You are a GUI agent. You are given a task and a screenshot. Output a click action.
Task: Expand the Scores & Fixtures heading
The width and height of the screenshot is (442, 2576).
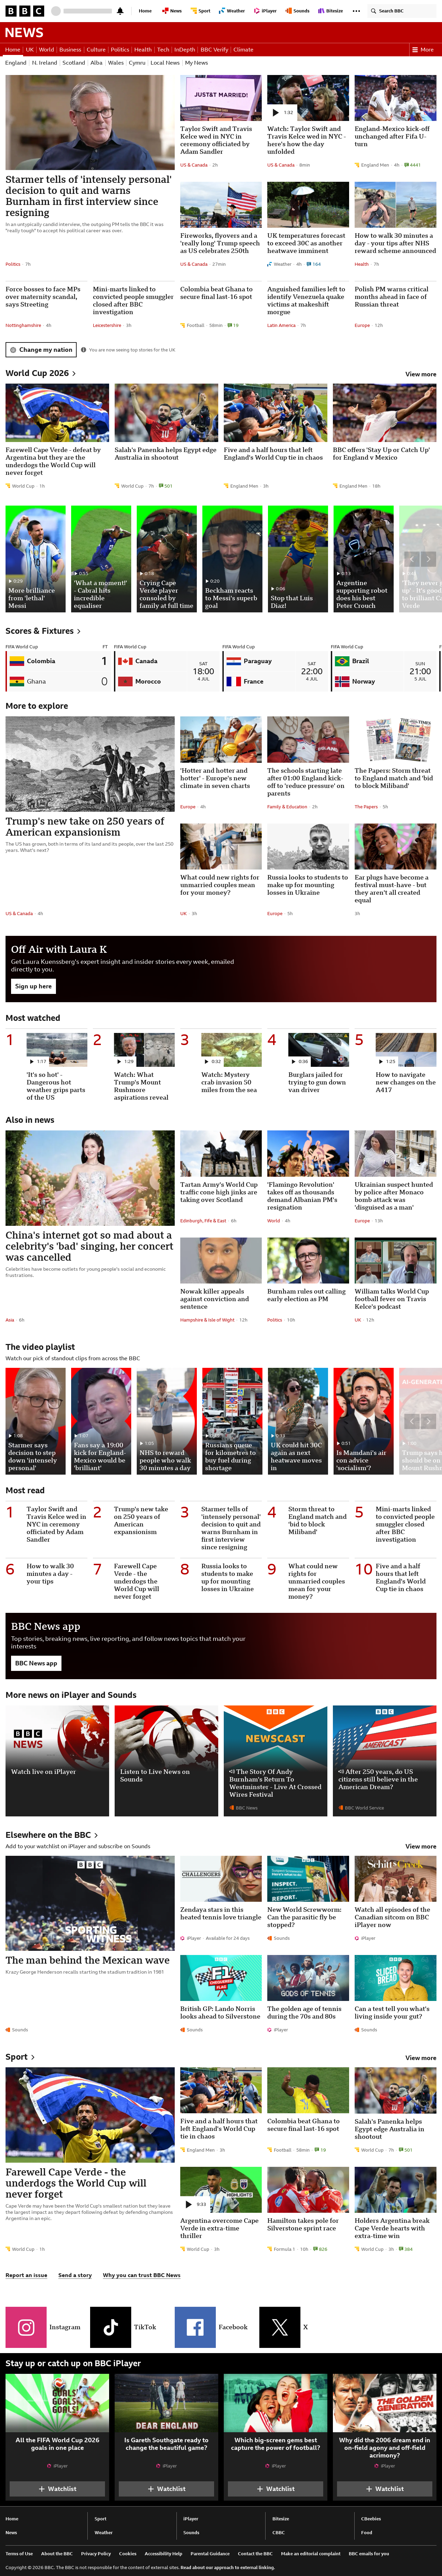pos(43,631)
